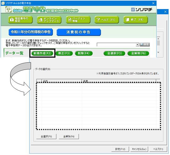Click 修正(F3)
Image resolution: width=170 pixels, height=155 pixels.
tap(64, 53)
